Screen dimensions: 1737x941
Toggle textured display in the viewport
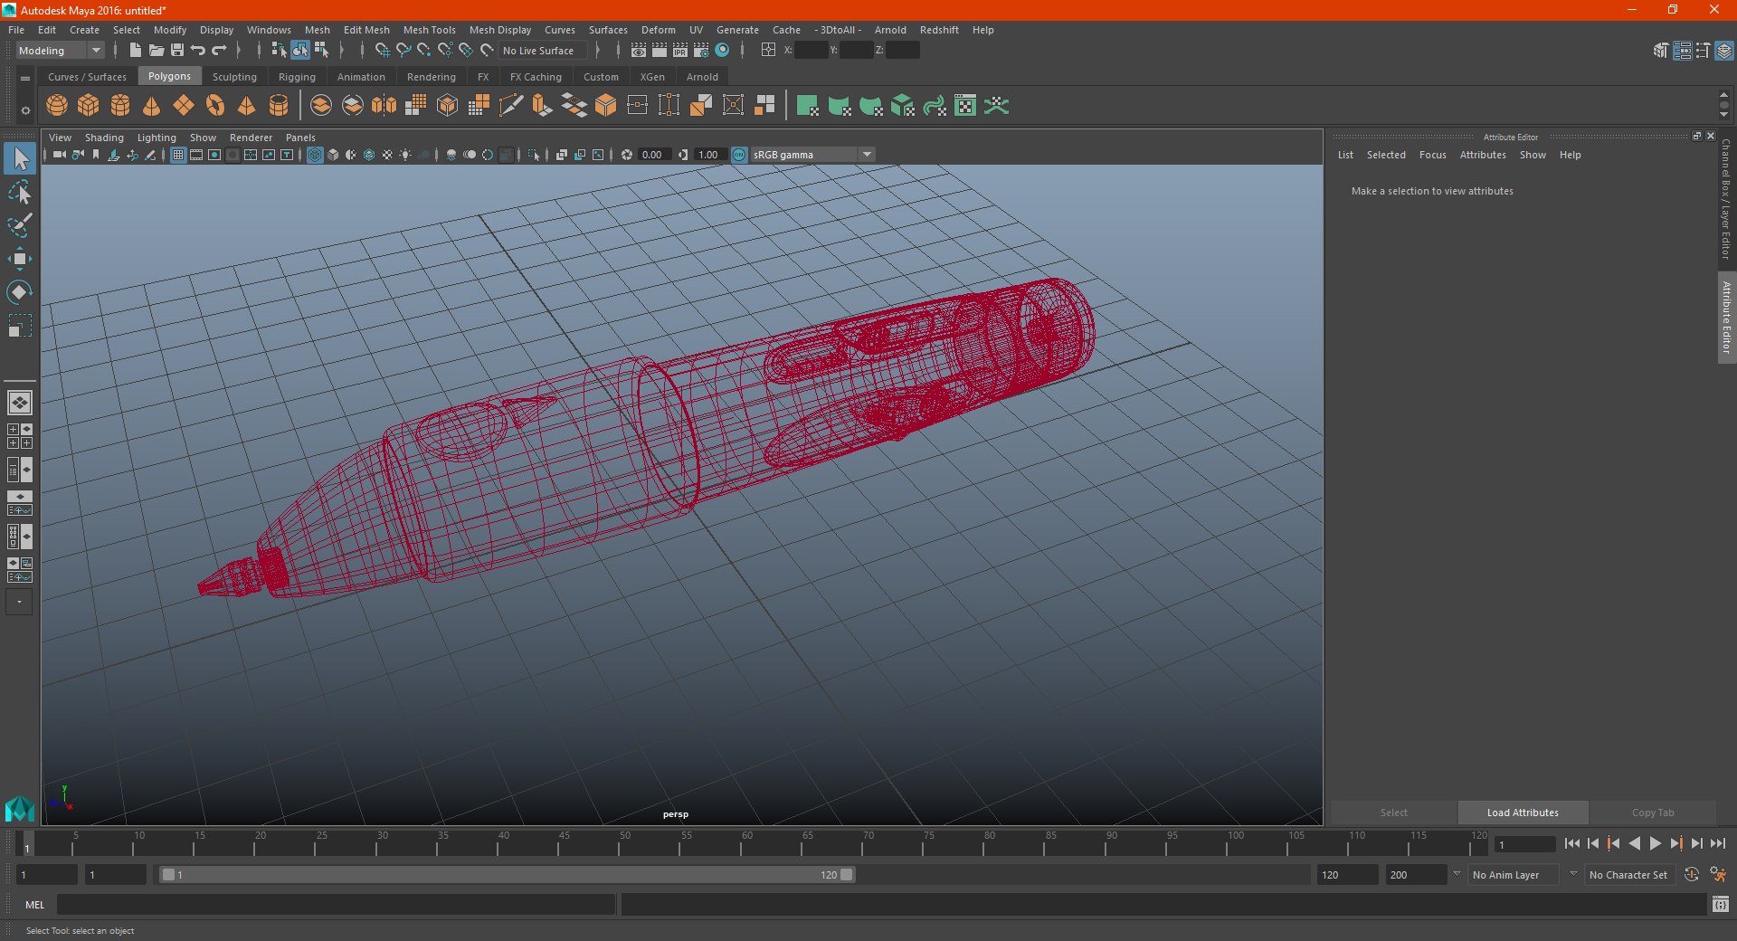[387, 155]
